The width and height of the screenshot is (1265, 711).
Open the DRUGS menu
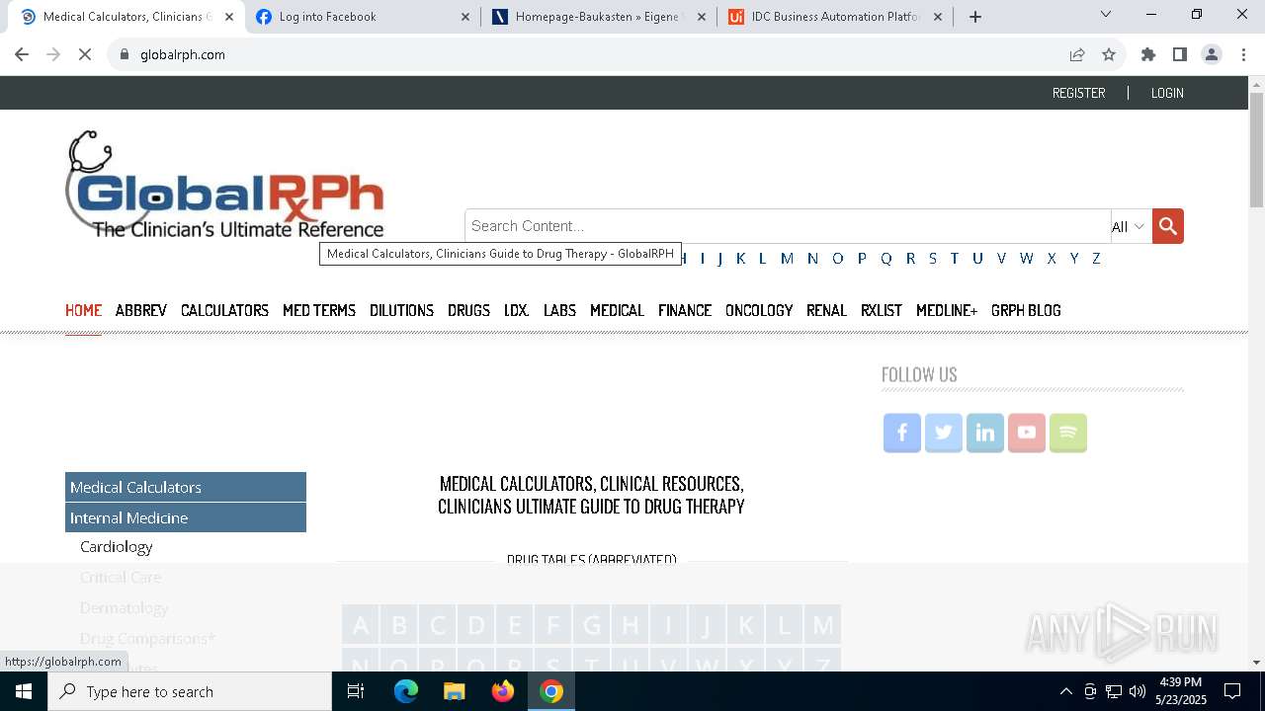[x=468, y=310]
